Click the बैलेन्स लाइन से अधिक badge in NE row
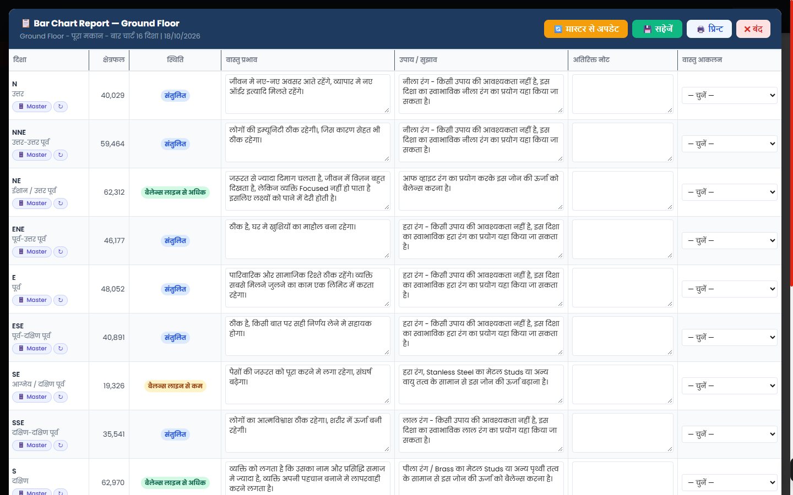Viewport: 793px width, 495px height. click(176, 193)
